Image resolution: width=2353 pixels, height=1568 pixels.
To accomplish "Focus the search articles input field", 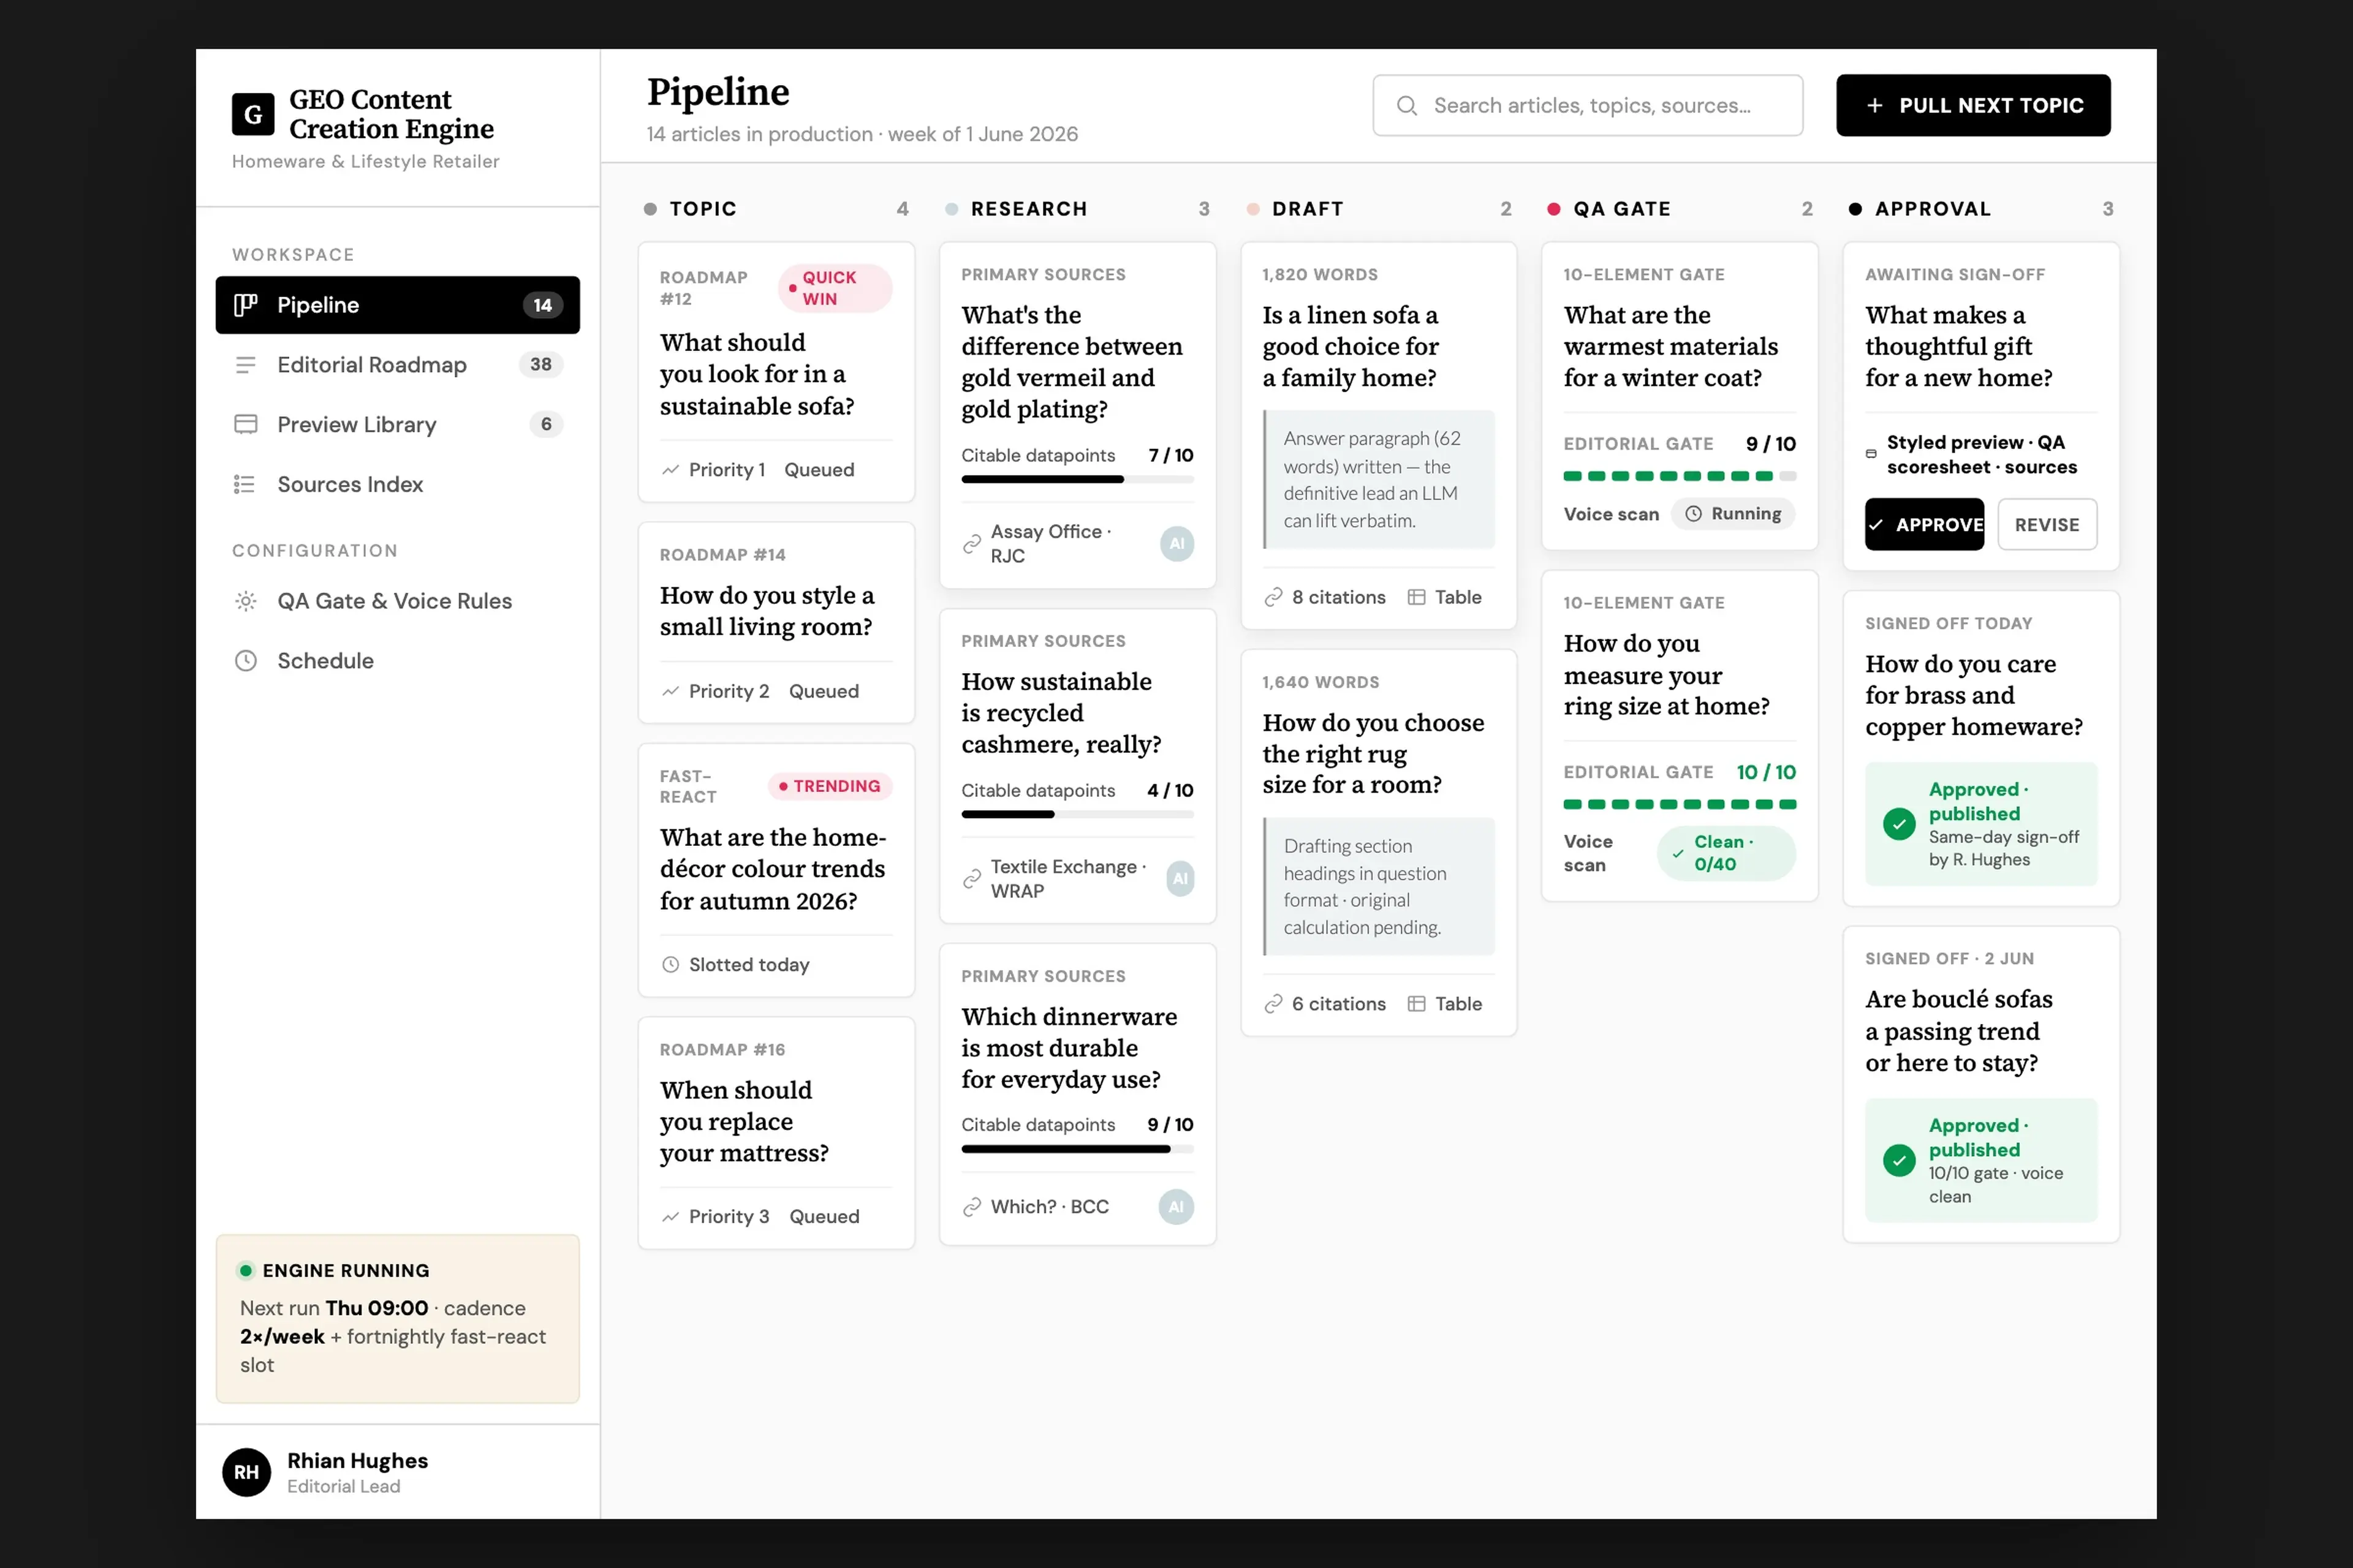I will 1588,105.
